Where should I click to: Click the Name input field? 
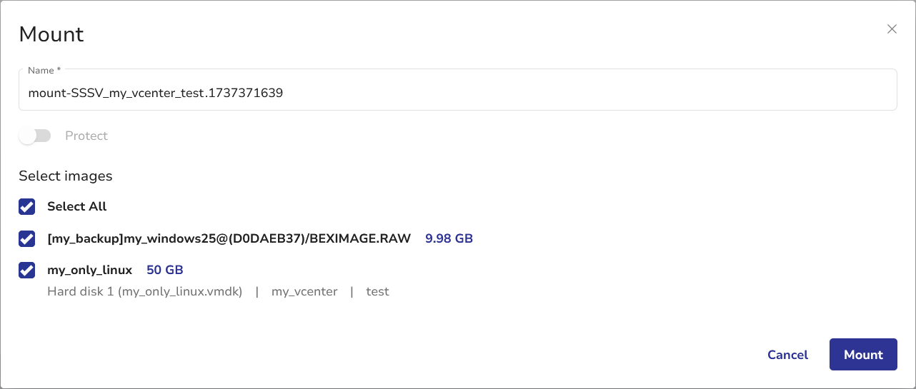457,93
